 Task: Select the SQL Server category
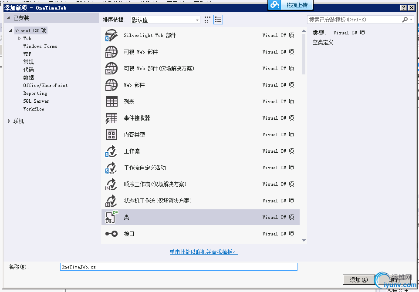click(36, 101)
